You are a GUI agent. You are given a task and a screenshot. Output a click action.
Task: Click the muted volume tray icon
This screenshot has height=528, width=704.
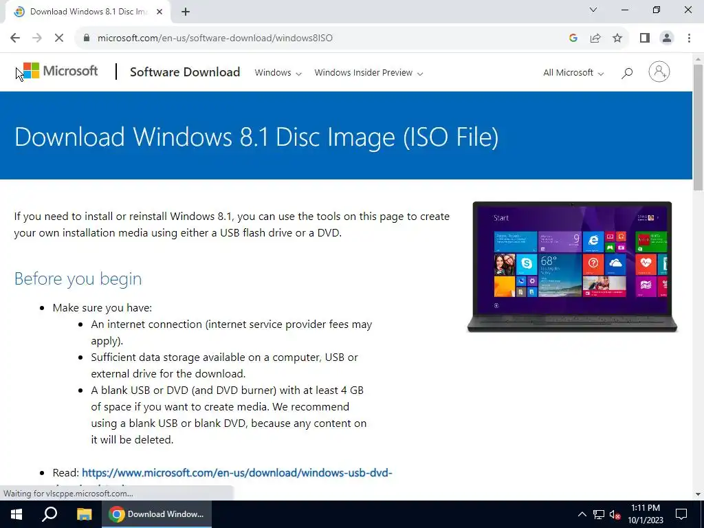click(615, 514)
